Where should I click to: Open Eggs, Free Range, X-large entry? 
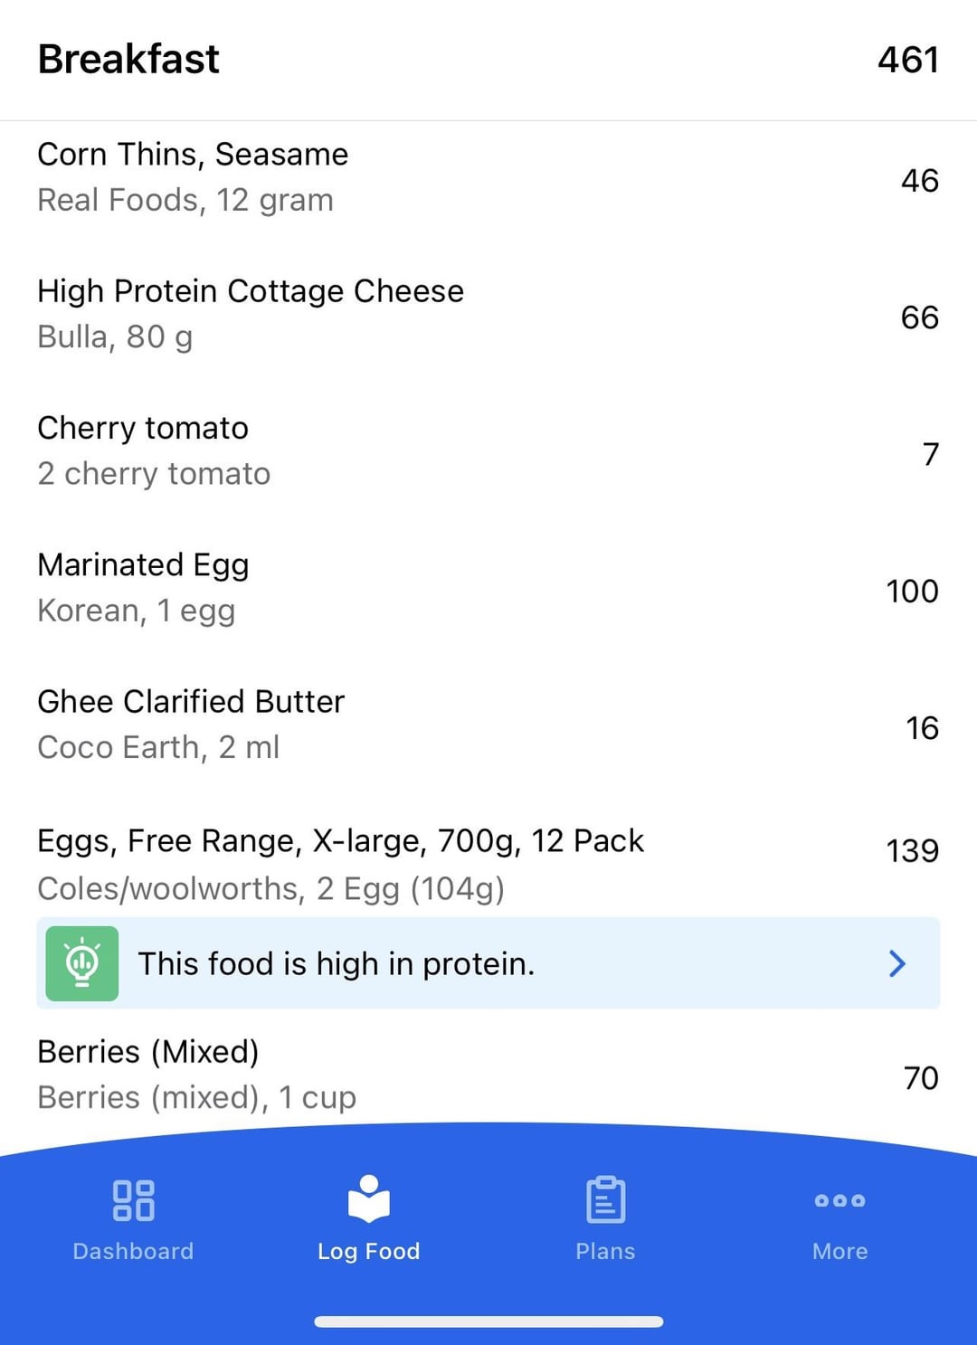488,864
